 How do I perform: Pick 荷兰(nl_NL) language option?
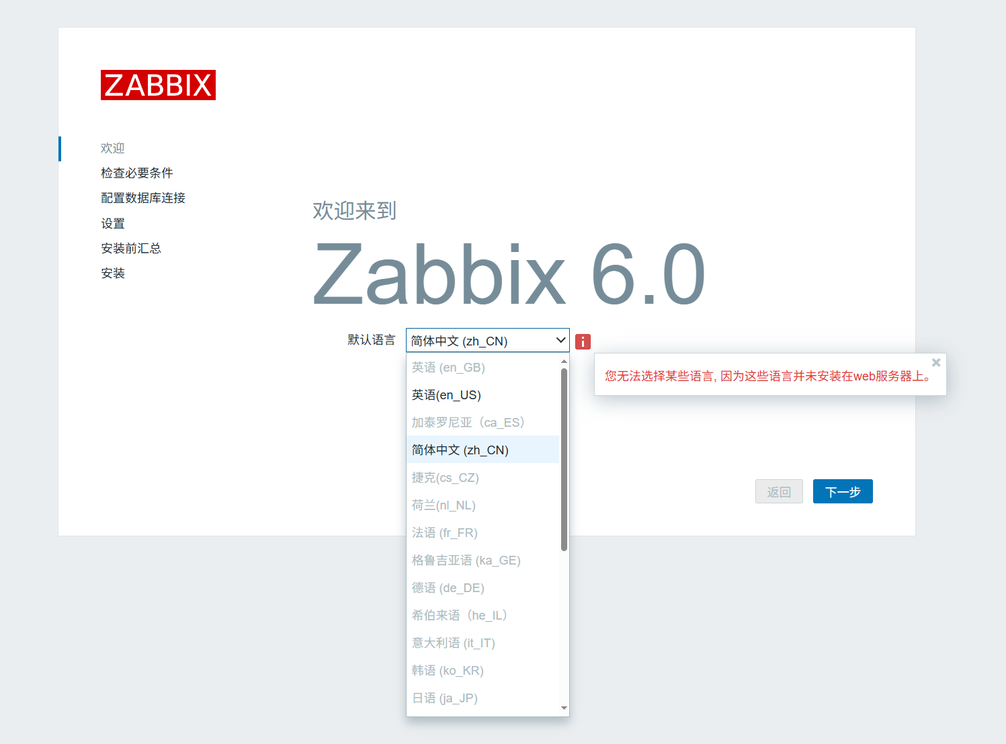coord(483,505)
